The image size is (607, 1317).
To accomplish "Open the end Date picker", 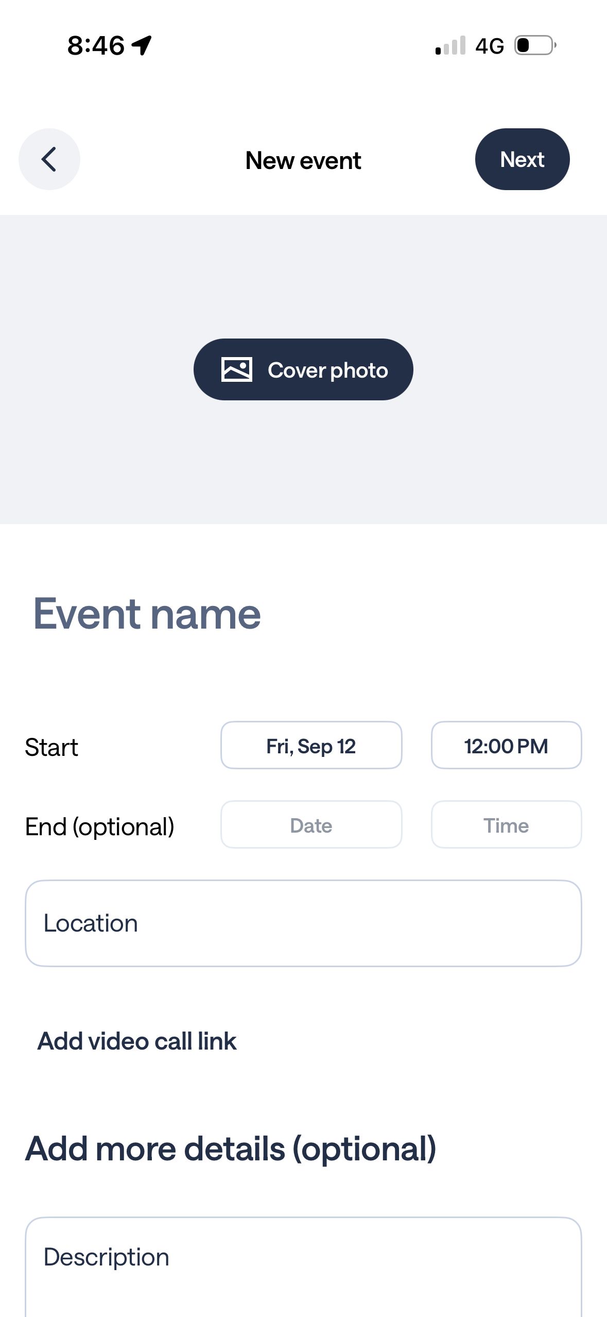I will pos(311,825).
